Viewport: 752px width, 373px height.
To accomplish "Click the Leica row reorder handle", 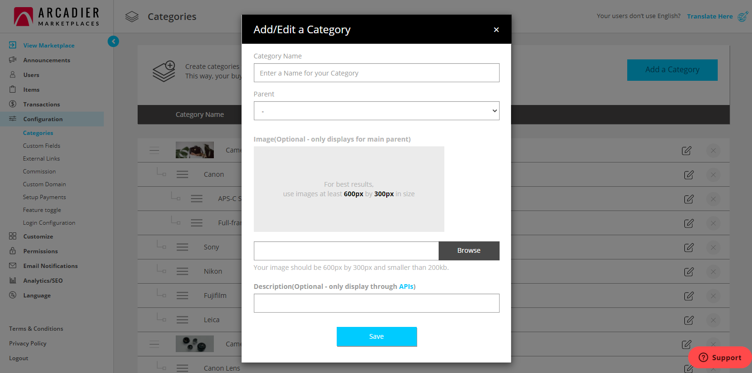I will [x=182, y=320].
